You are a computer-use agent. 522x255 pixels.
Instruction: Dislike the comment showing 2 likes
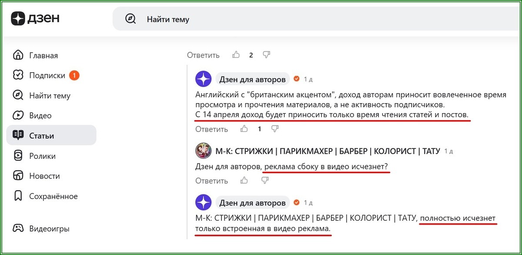pos(266,55)
